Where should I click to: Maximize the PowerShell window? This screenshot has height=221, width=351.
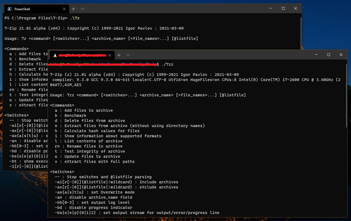(283, 8)
